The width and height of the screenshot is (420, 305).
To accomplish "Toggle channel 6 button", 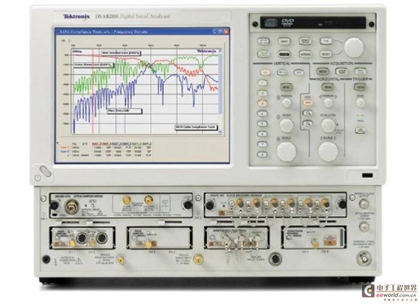I will (262, 134).
